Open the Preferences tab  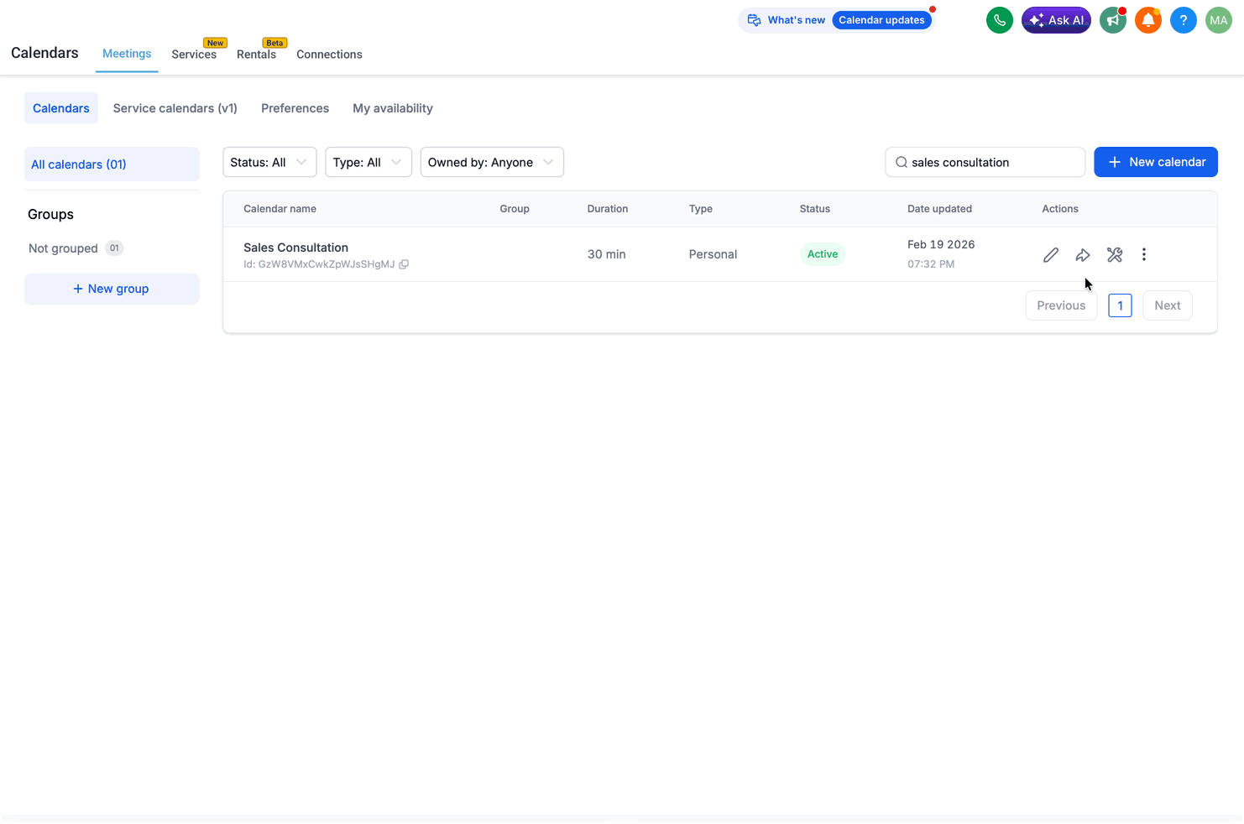tap(295, 108)
